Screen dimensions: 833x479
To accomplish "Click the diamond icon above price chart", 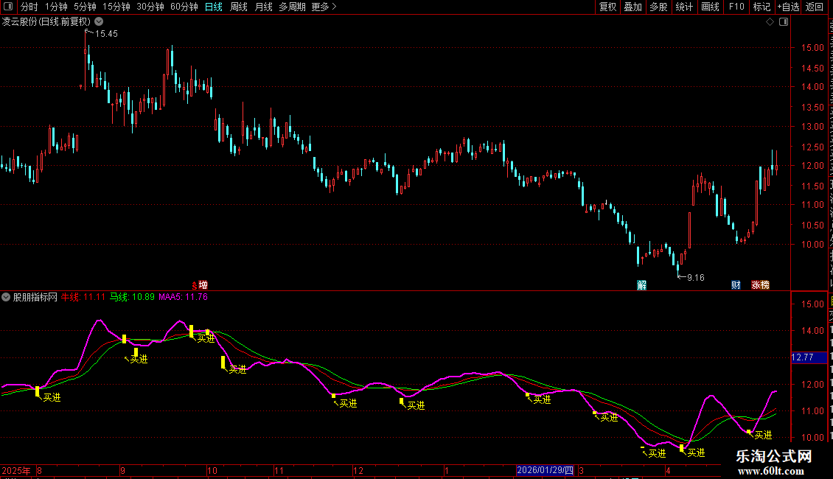I will pos(770,22).
